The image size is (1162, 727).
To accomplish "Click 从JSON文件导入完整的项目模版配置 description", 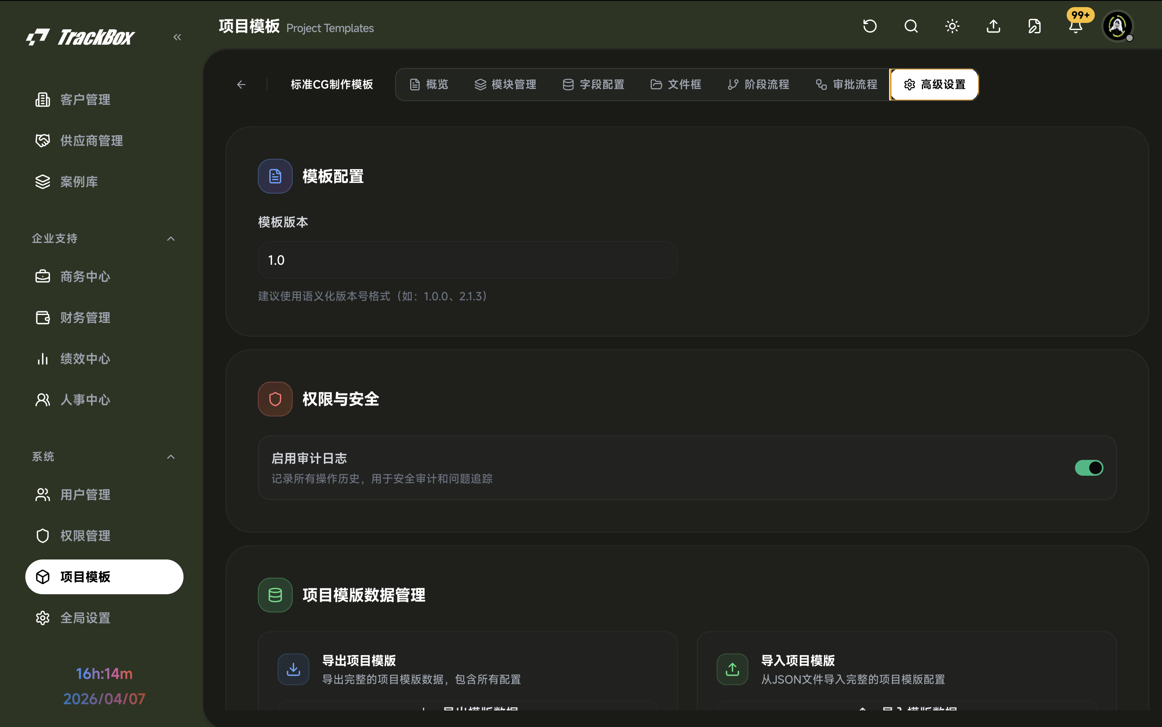I will coord(853,680).
